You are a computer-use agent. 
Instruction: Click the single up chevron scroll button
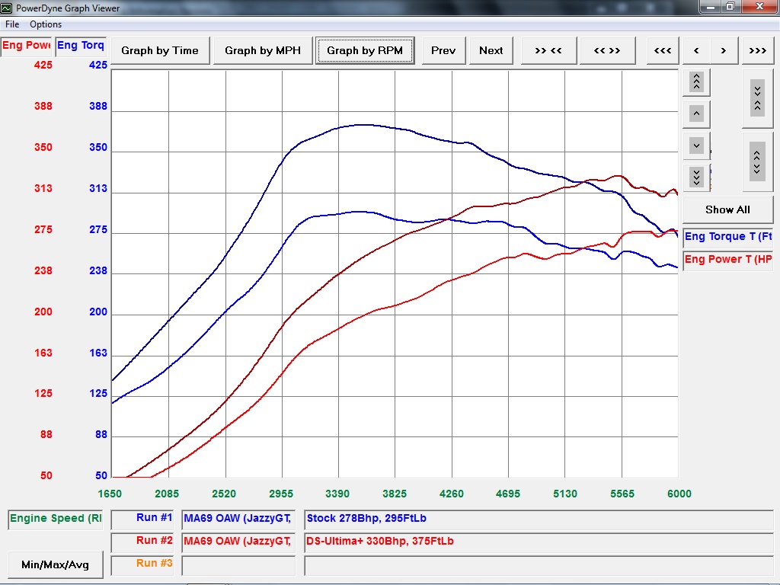696,114
